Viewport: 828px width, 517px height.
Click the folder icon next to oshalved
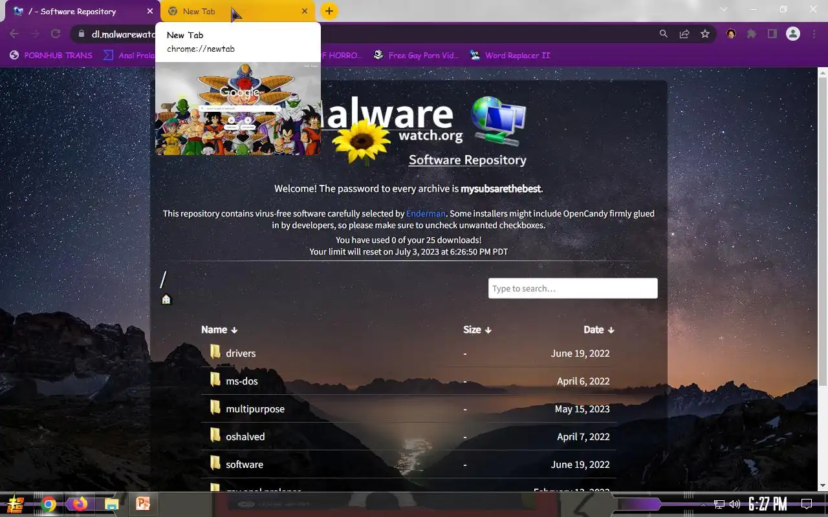215,436
